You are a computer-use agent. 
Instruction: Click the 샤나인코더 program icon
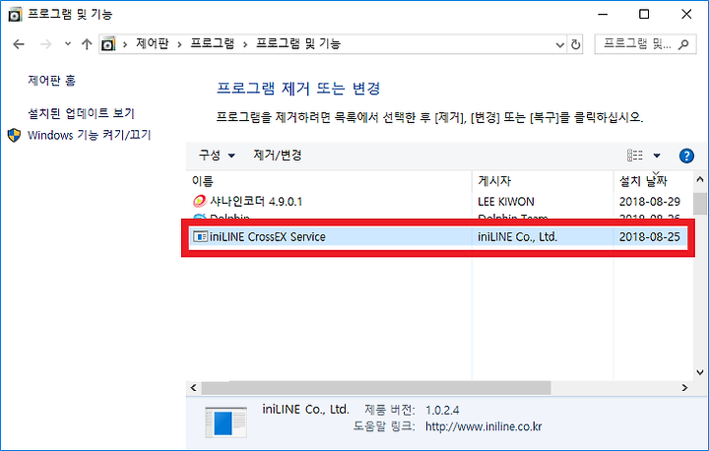199,201
